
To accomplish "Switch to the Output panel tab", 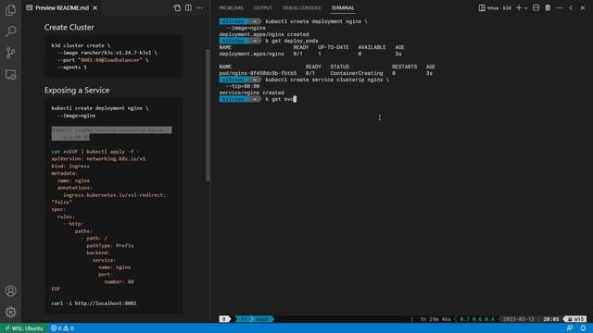I will click(x=262, y=8).
